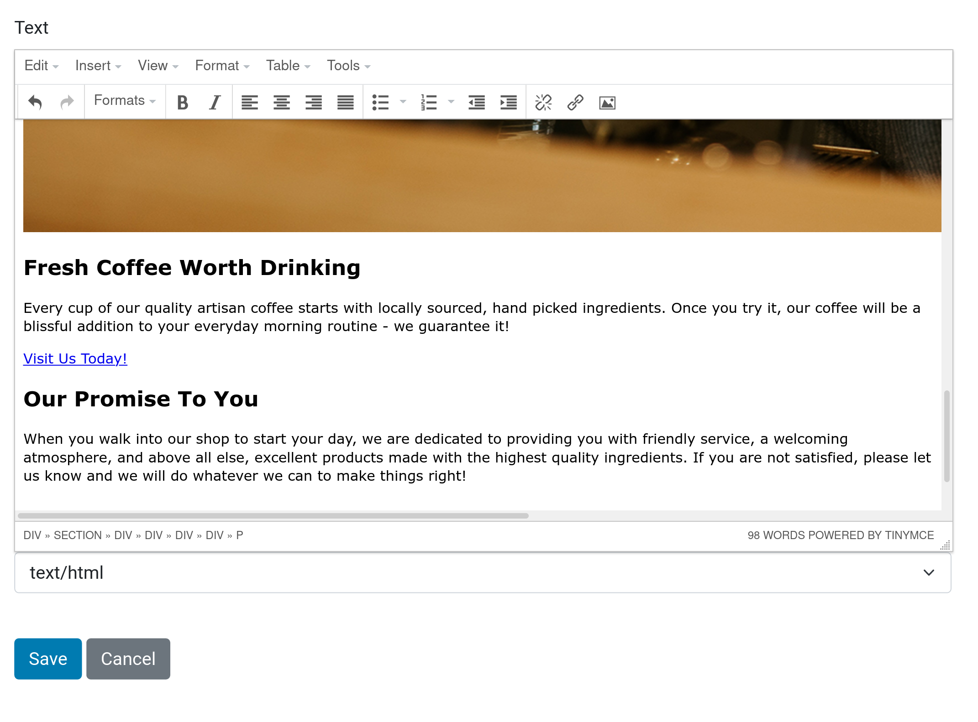Screen dimensions: 978x722
Task: Center align the text
Action: 282,102
